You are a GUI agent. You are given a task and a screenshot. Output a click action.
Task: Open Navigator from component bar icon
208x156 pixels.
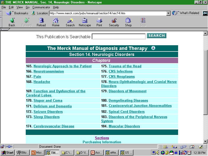pos(165,147)
